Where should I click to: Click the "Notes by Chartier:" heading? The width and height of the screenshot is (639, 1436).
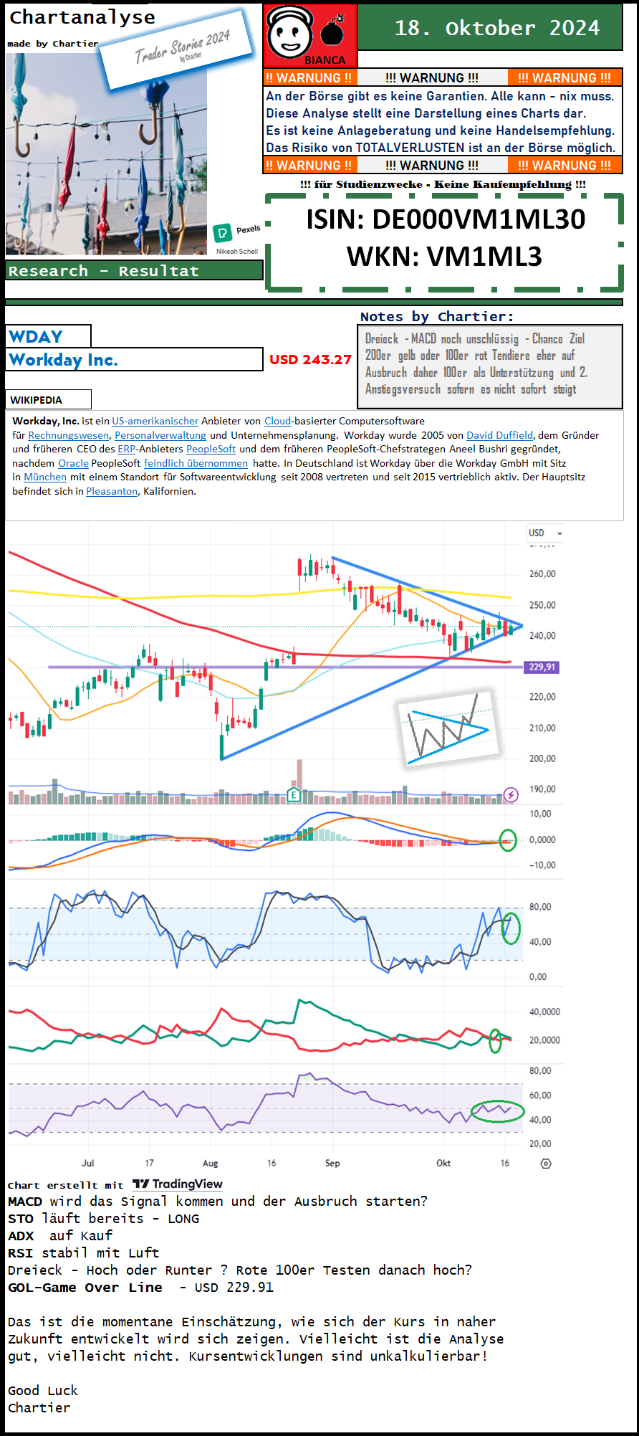437,316
